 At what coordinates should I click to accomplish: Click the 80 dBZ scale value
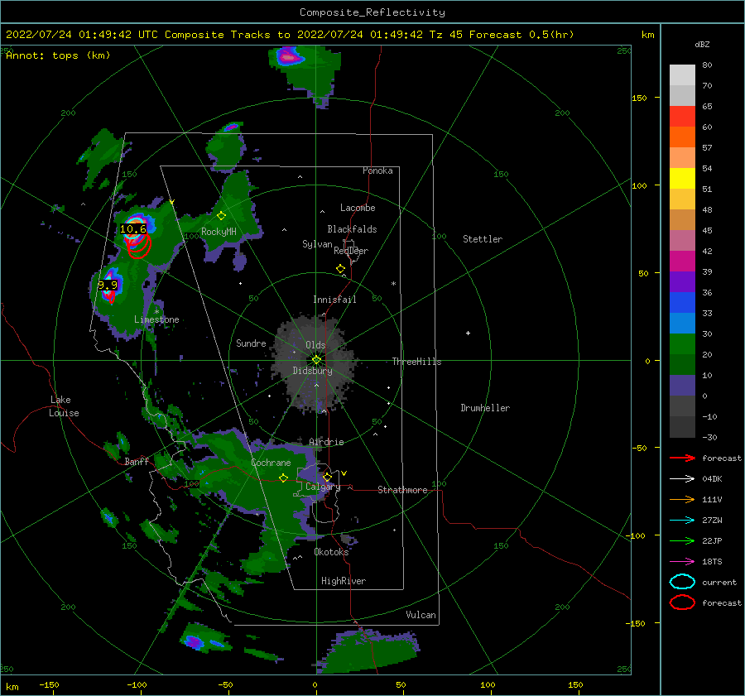coord(707,65)
